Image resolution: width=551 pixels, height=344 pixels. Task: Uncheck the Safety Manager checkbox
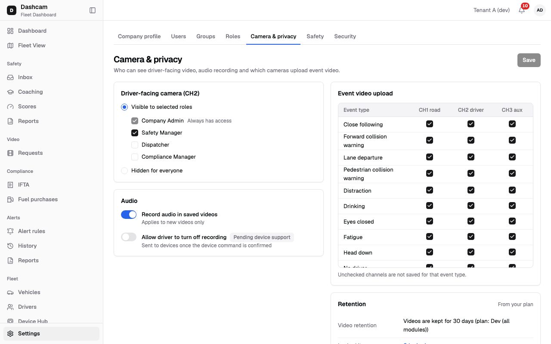coord(135,133)
